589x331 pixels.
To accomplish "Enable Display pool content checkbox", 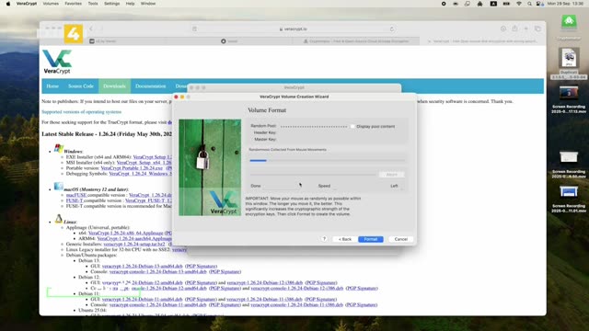I will point(352,127).
